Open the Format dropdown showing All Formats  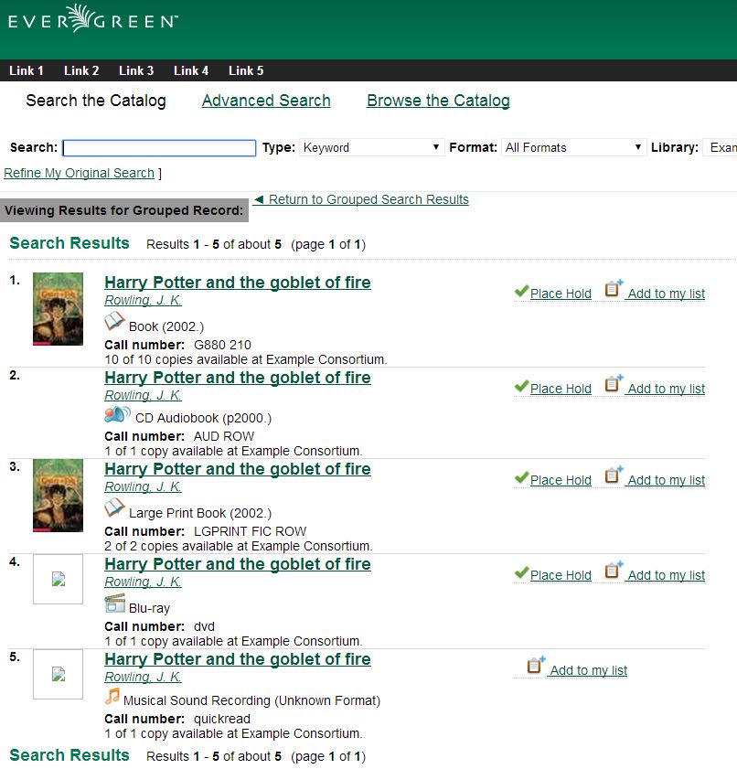point(572,146)
